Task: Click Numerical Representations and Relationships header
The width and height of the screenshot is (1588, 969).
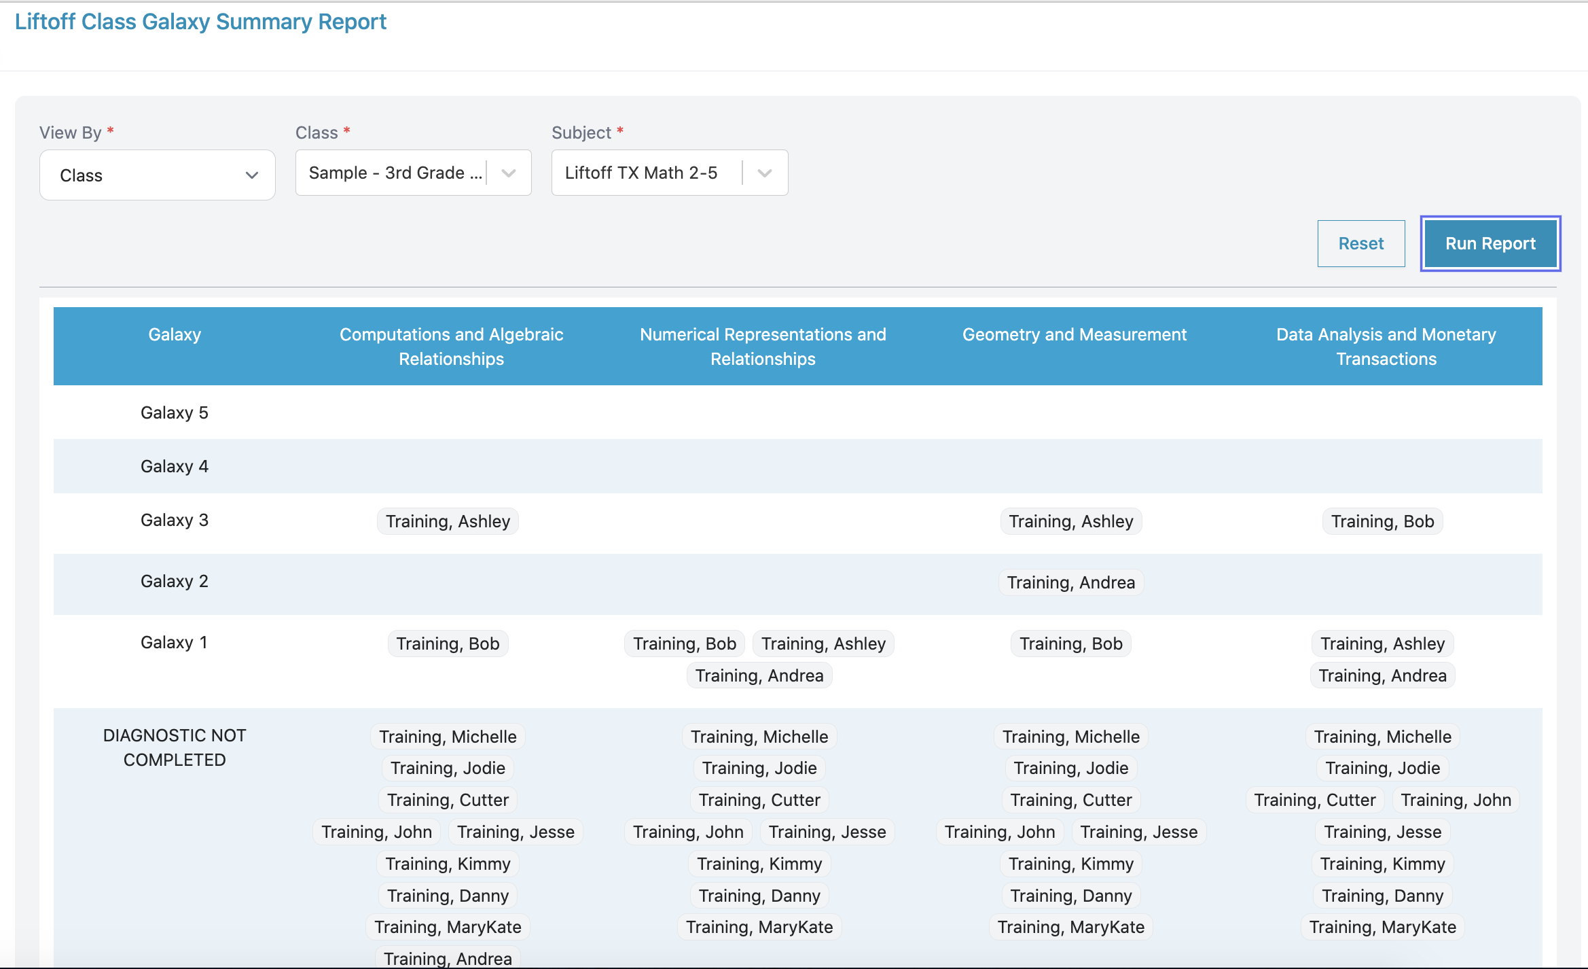Action: (763, 347)
